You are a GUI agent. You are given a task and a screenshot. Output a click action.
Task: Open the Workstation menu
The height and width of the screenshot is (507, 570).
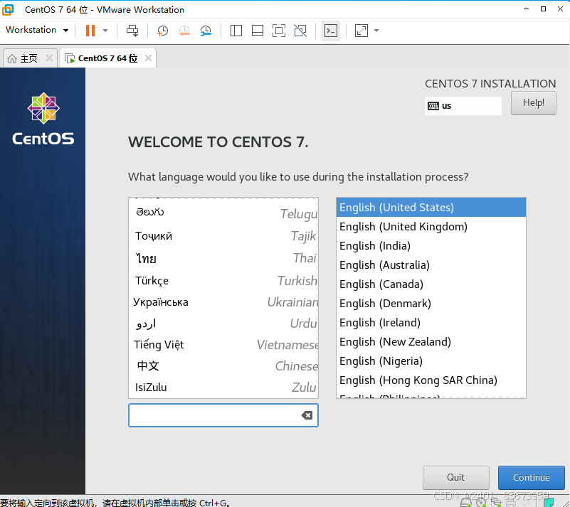click(x=37, y=30)
